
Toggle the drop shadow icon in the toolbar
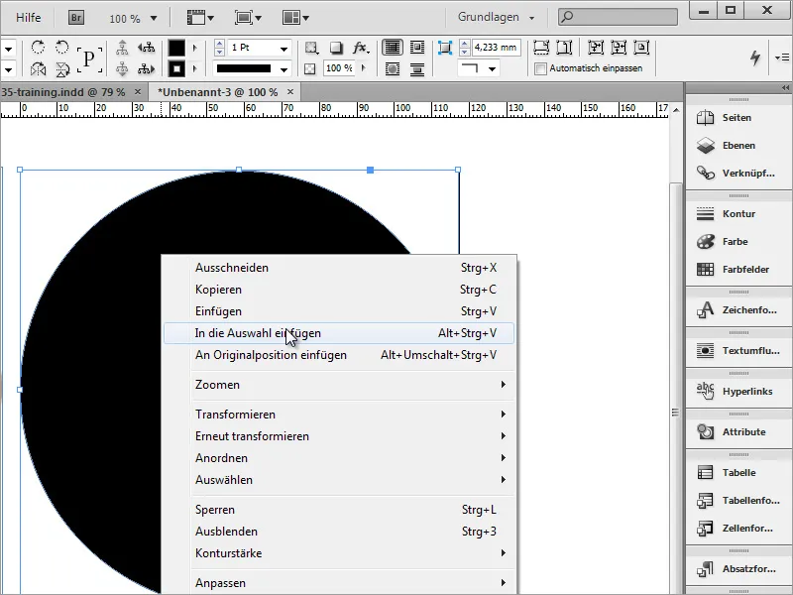(x=335, y=46)
